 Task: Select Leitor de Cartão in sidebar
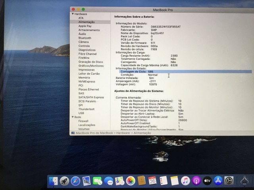click(89, 74)
